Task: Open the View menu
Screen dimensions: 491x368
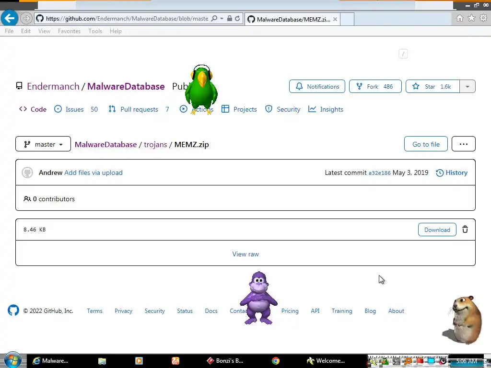Action: pos(44,31)
